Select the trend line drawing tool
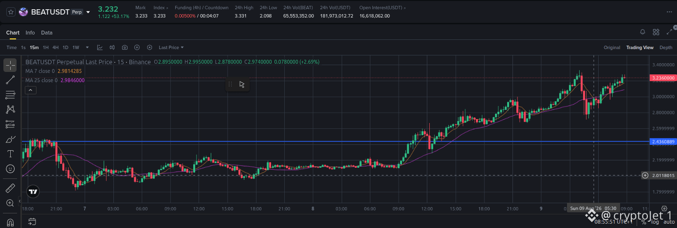Viewport: 677px width, 228px height. (x=10, y=80)
